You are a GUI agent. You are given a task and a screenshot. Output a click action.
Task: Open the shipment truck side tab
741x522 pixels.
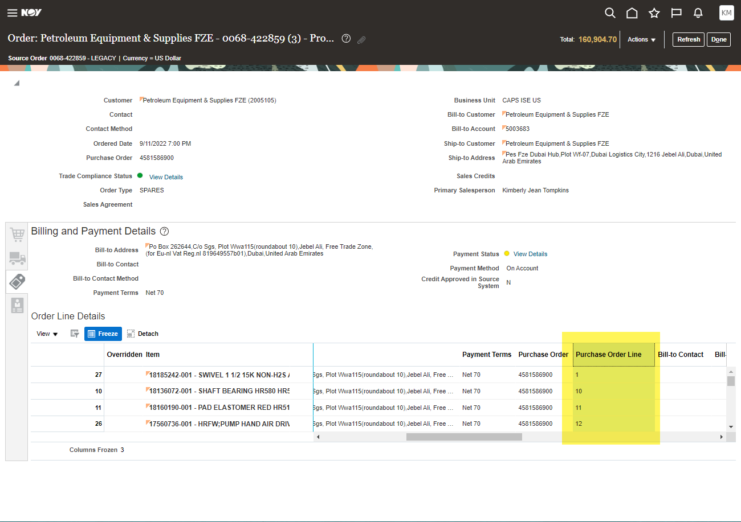tap(17, 258)
